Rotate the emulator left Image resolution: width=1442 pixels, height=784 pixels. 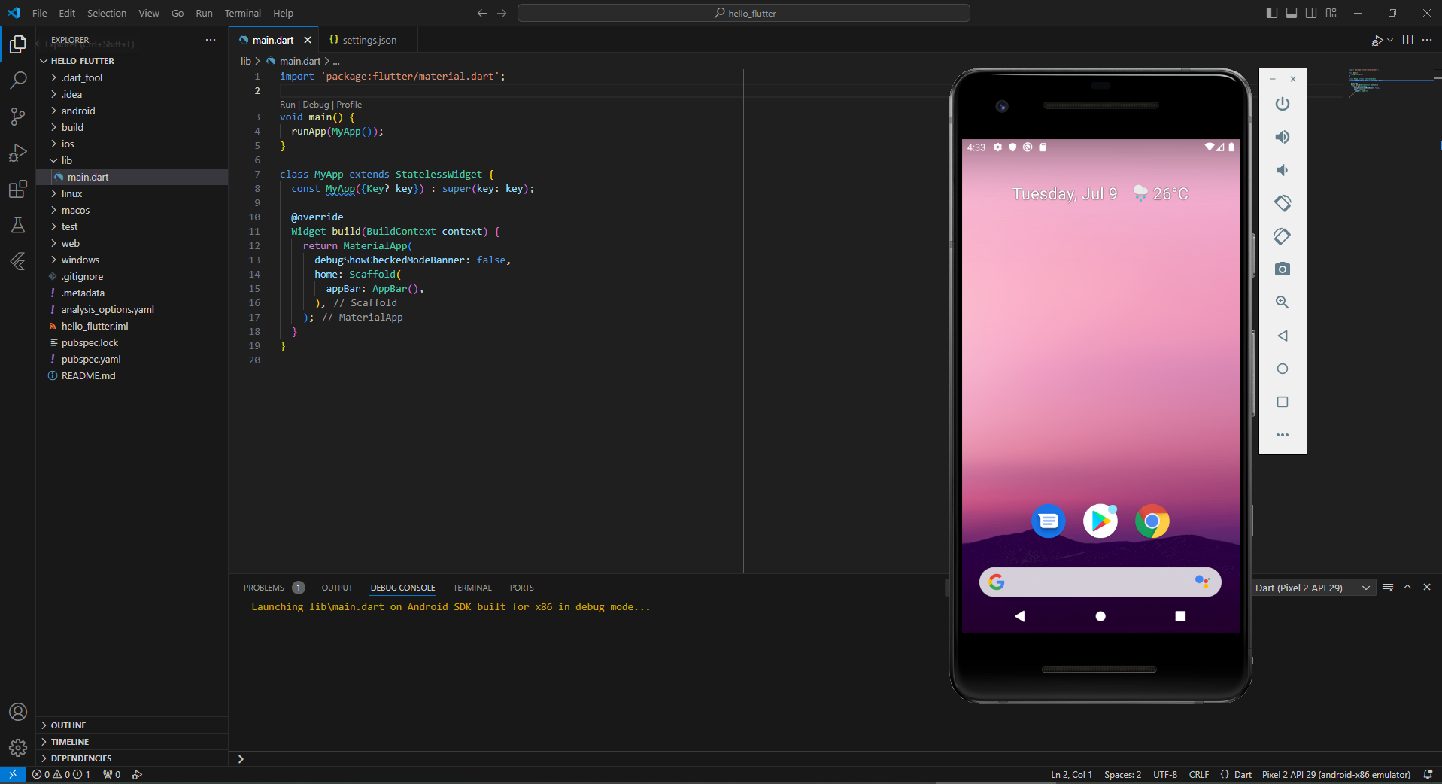[1283, 203]
